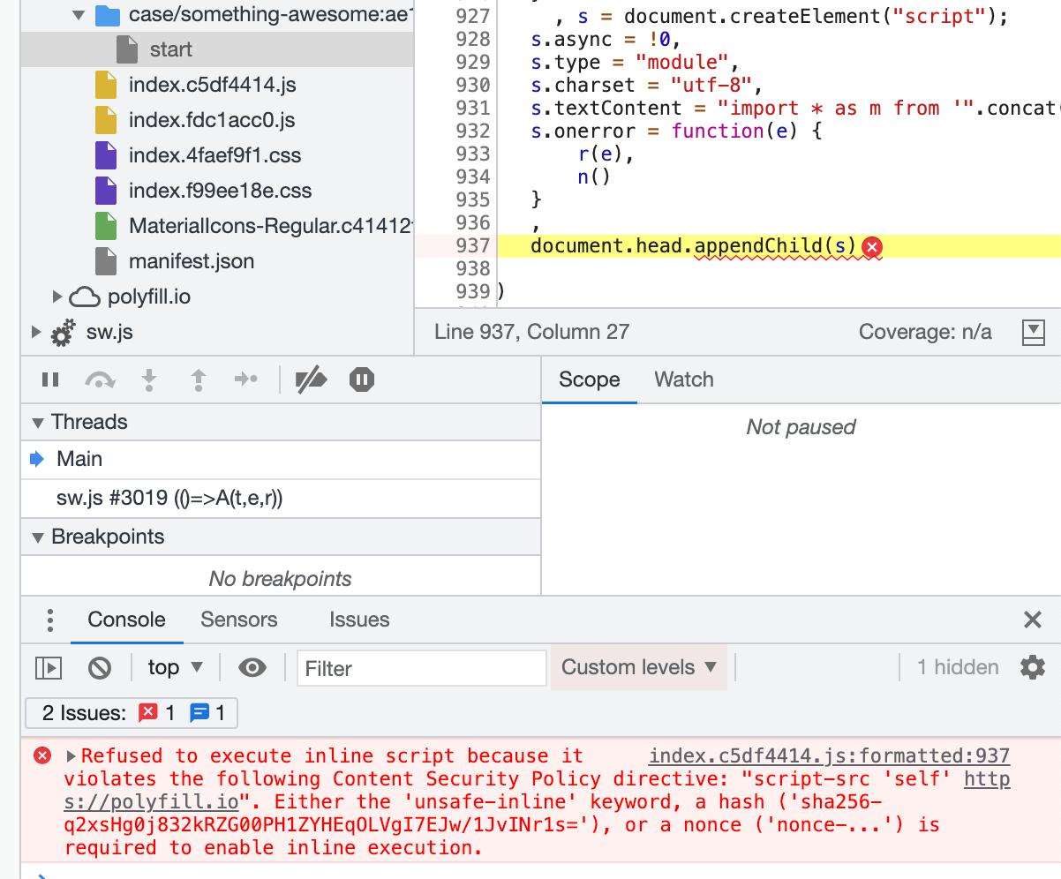
Task: Collapse the case/something-awesome folder
Action: (x=79, y=15)
